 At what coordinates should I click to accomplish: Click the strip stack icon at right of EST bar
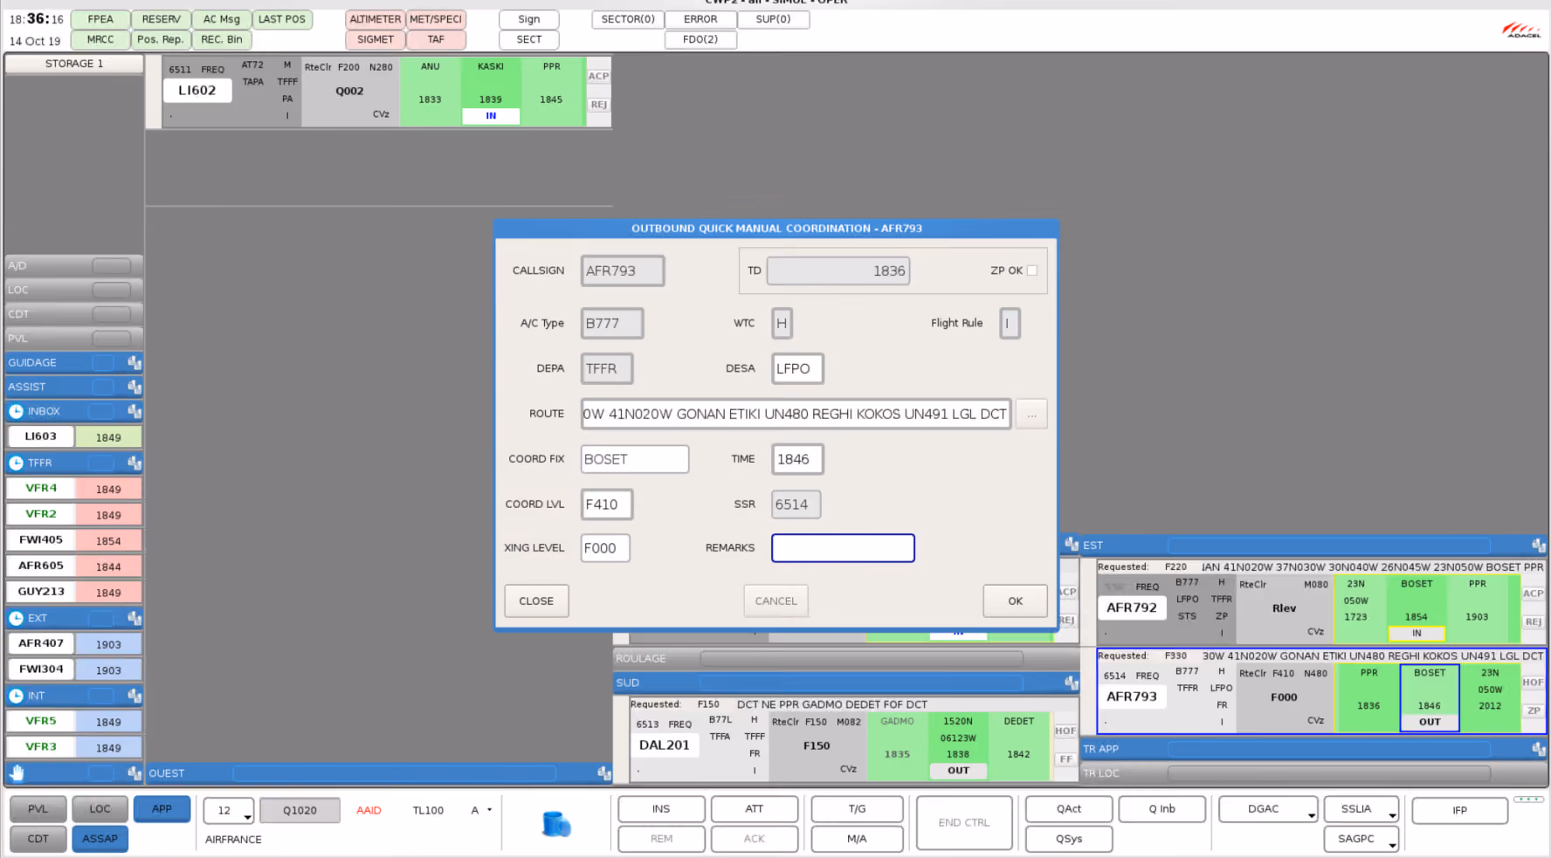(1539, 545)
